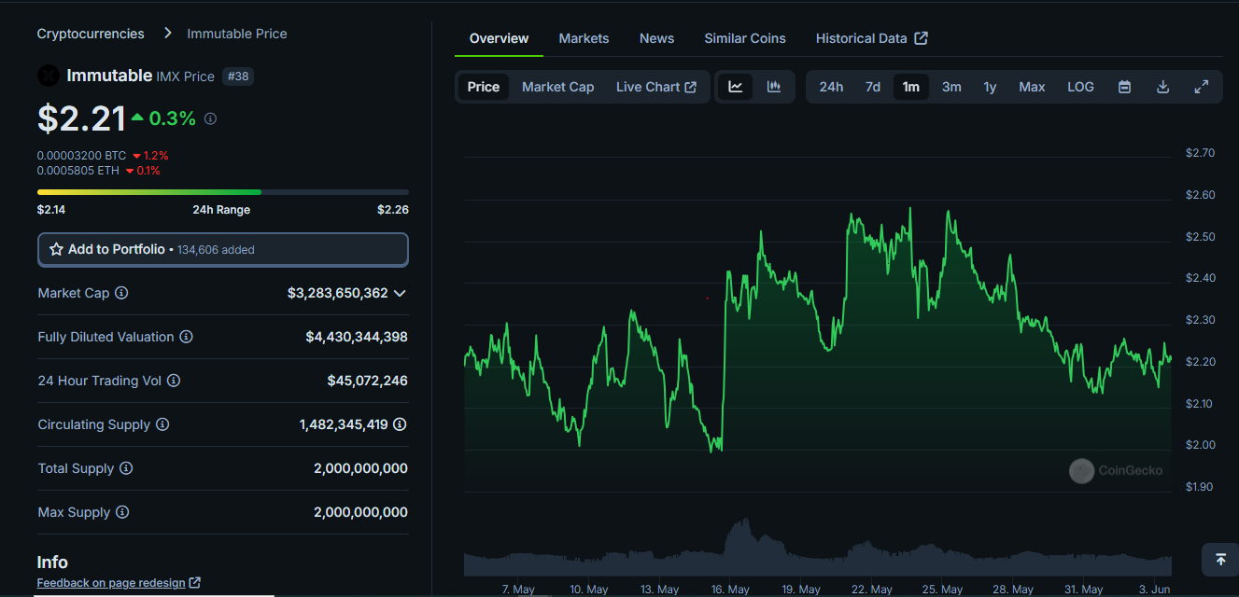The image size is (1239, 597).
Task: Select the 24h time range
Action: click(x=831, y=86)
